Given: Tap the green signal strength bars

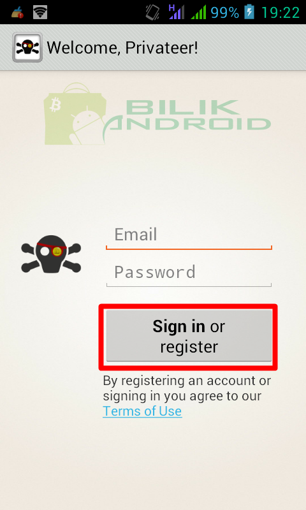Looking at the screenshot, I should pos(198,13).
